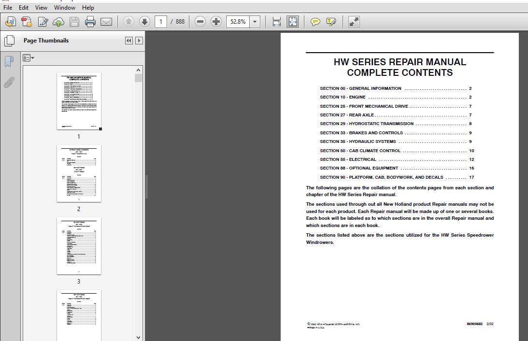Open the View menu
Screen dimensions: 528x341
click(x=41, y=7)
